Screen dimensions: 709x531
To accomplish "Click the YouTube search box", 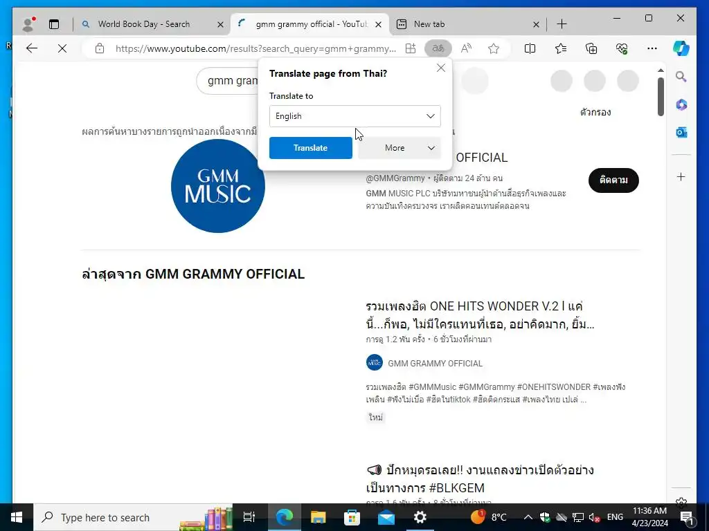I will pyautogui.click(x=228, y=81).
